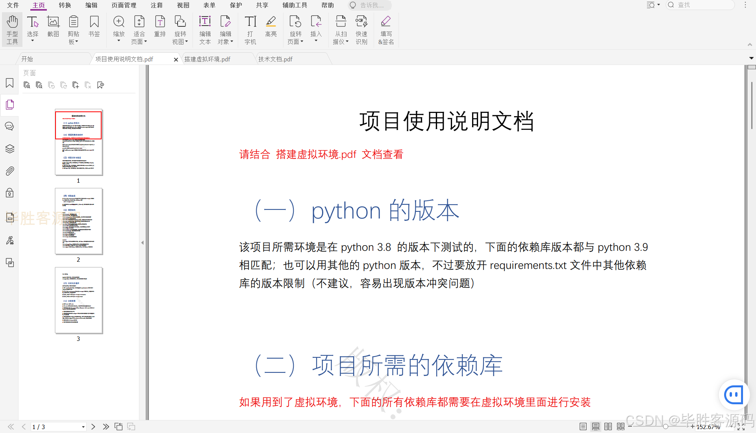The height and width of the screenshot is (433, 756).
Task: Open the attachments paperclip panel
Action: pos(10,171)
